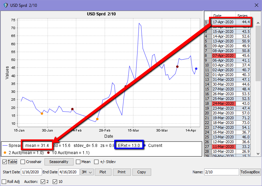Click the blue Current legend dot
Image resolution: width=262 pixels, height=186 pixels.
tap(145, 145)
